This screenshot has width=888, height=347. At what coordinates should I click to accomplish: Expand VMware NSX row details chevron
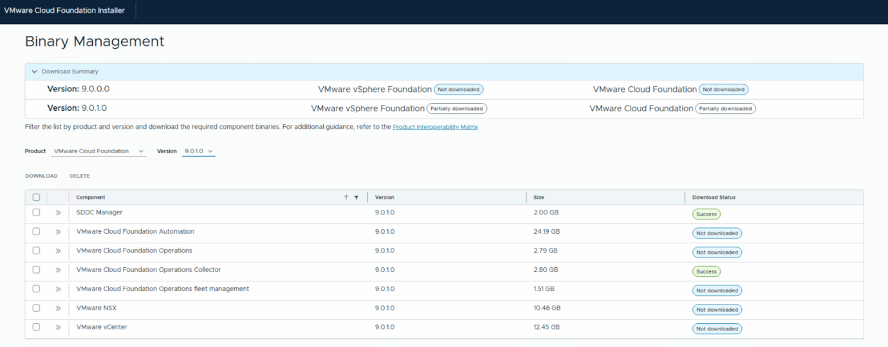[x=58, y=308]
